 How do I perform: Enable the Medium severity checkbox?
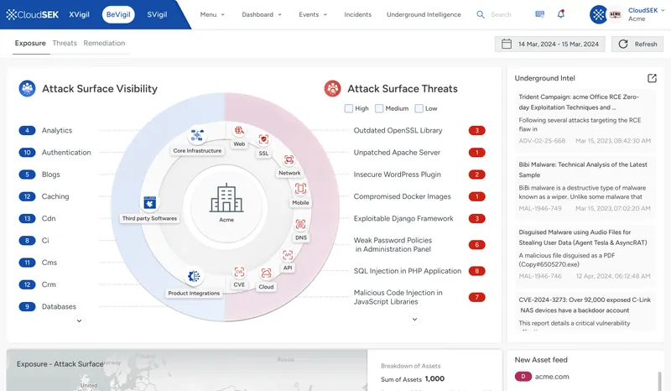[379, 108]
